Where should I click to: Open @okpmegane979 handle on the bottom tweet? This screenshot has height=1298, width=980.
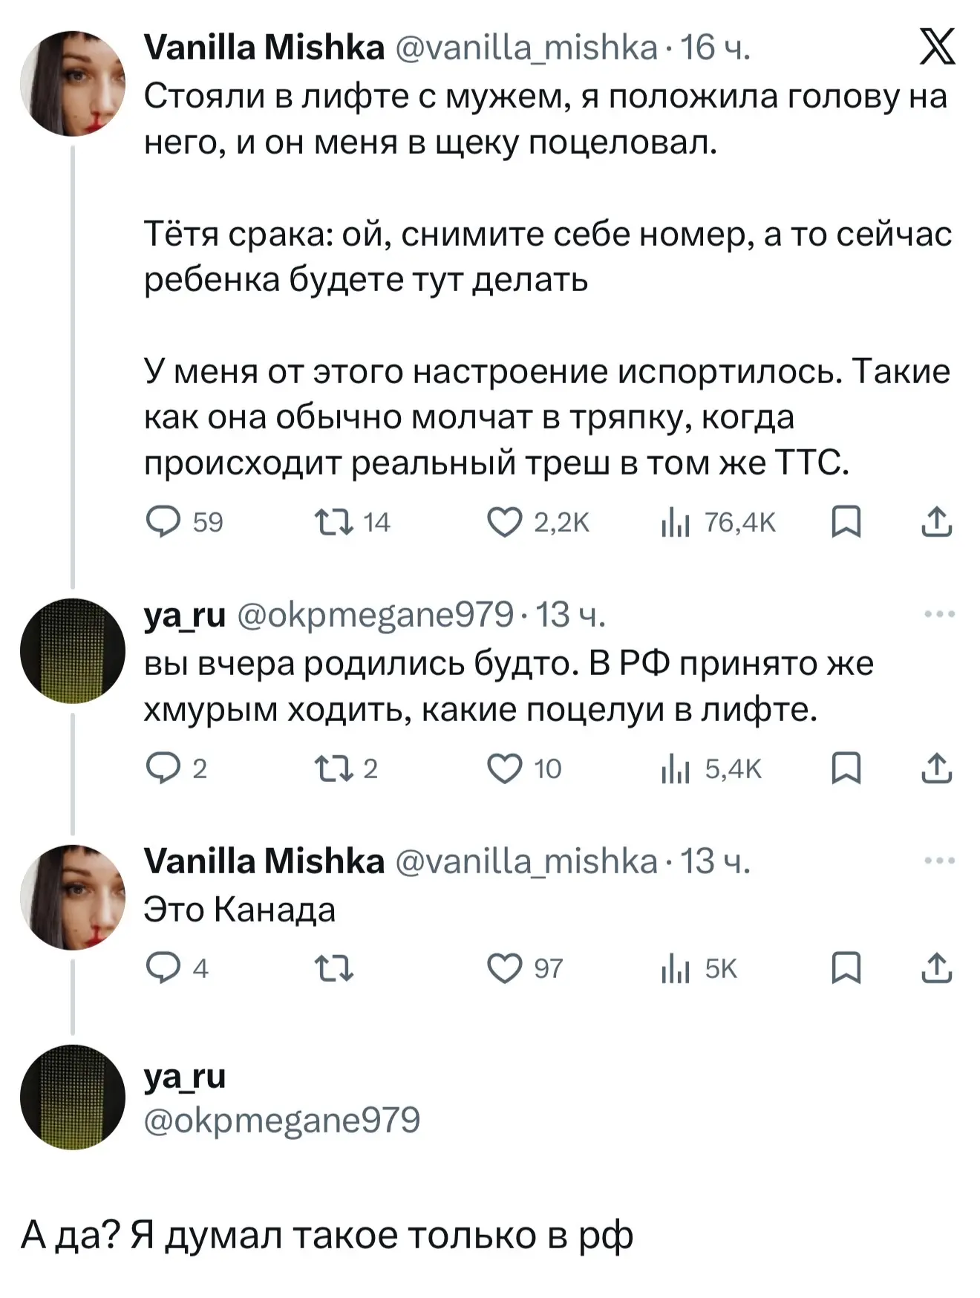[x=282, y=1120]
